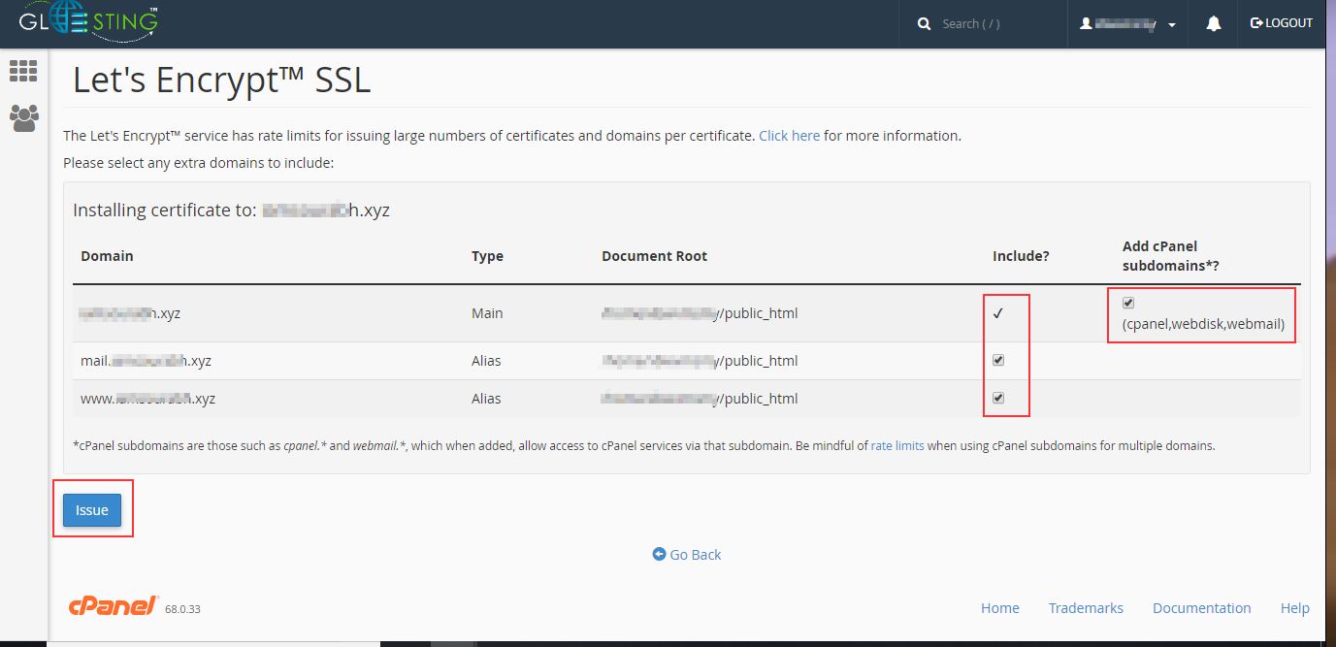
Task: Follow the Go Back link
Action: tap(687, 555)
